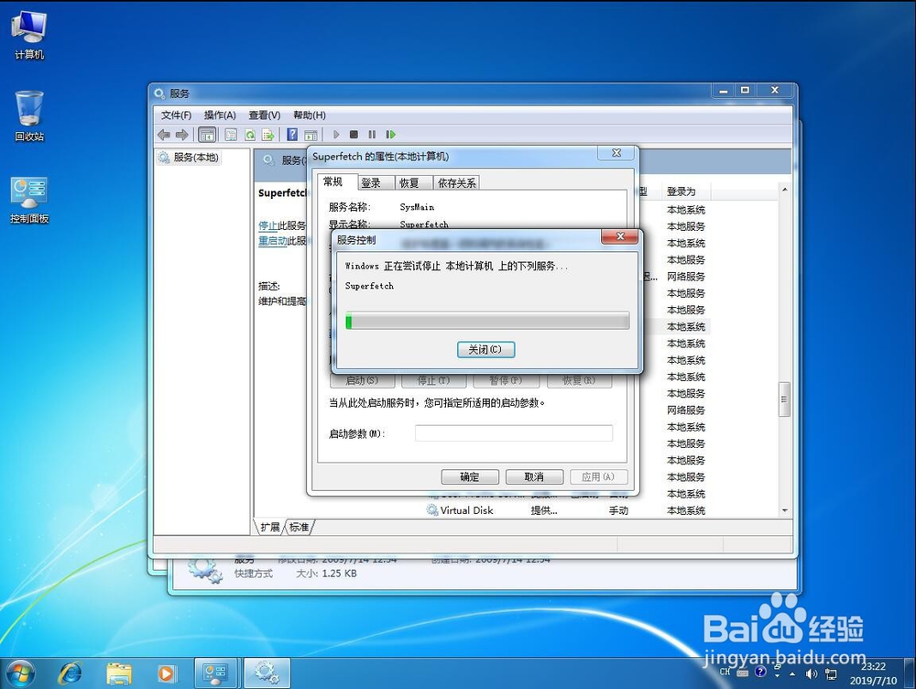The width and height of the screenshot is (916, 689).
Task: Click 快捷方式 text in background window
Action: click(x=254, y=574)
